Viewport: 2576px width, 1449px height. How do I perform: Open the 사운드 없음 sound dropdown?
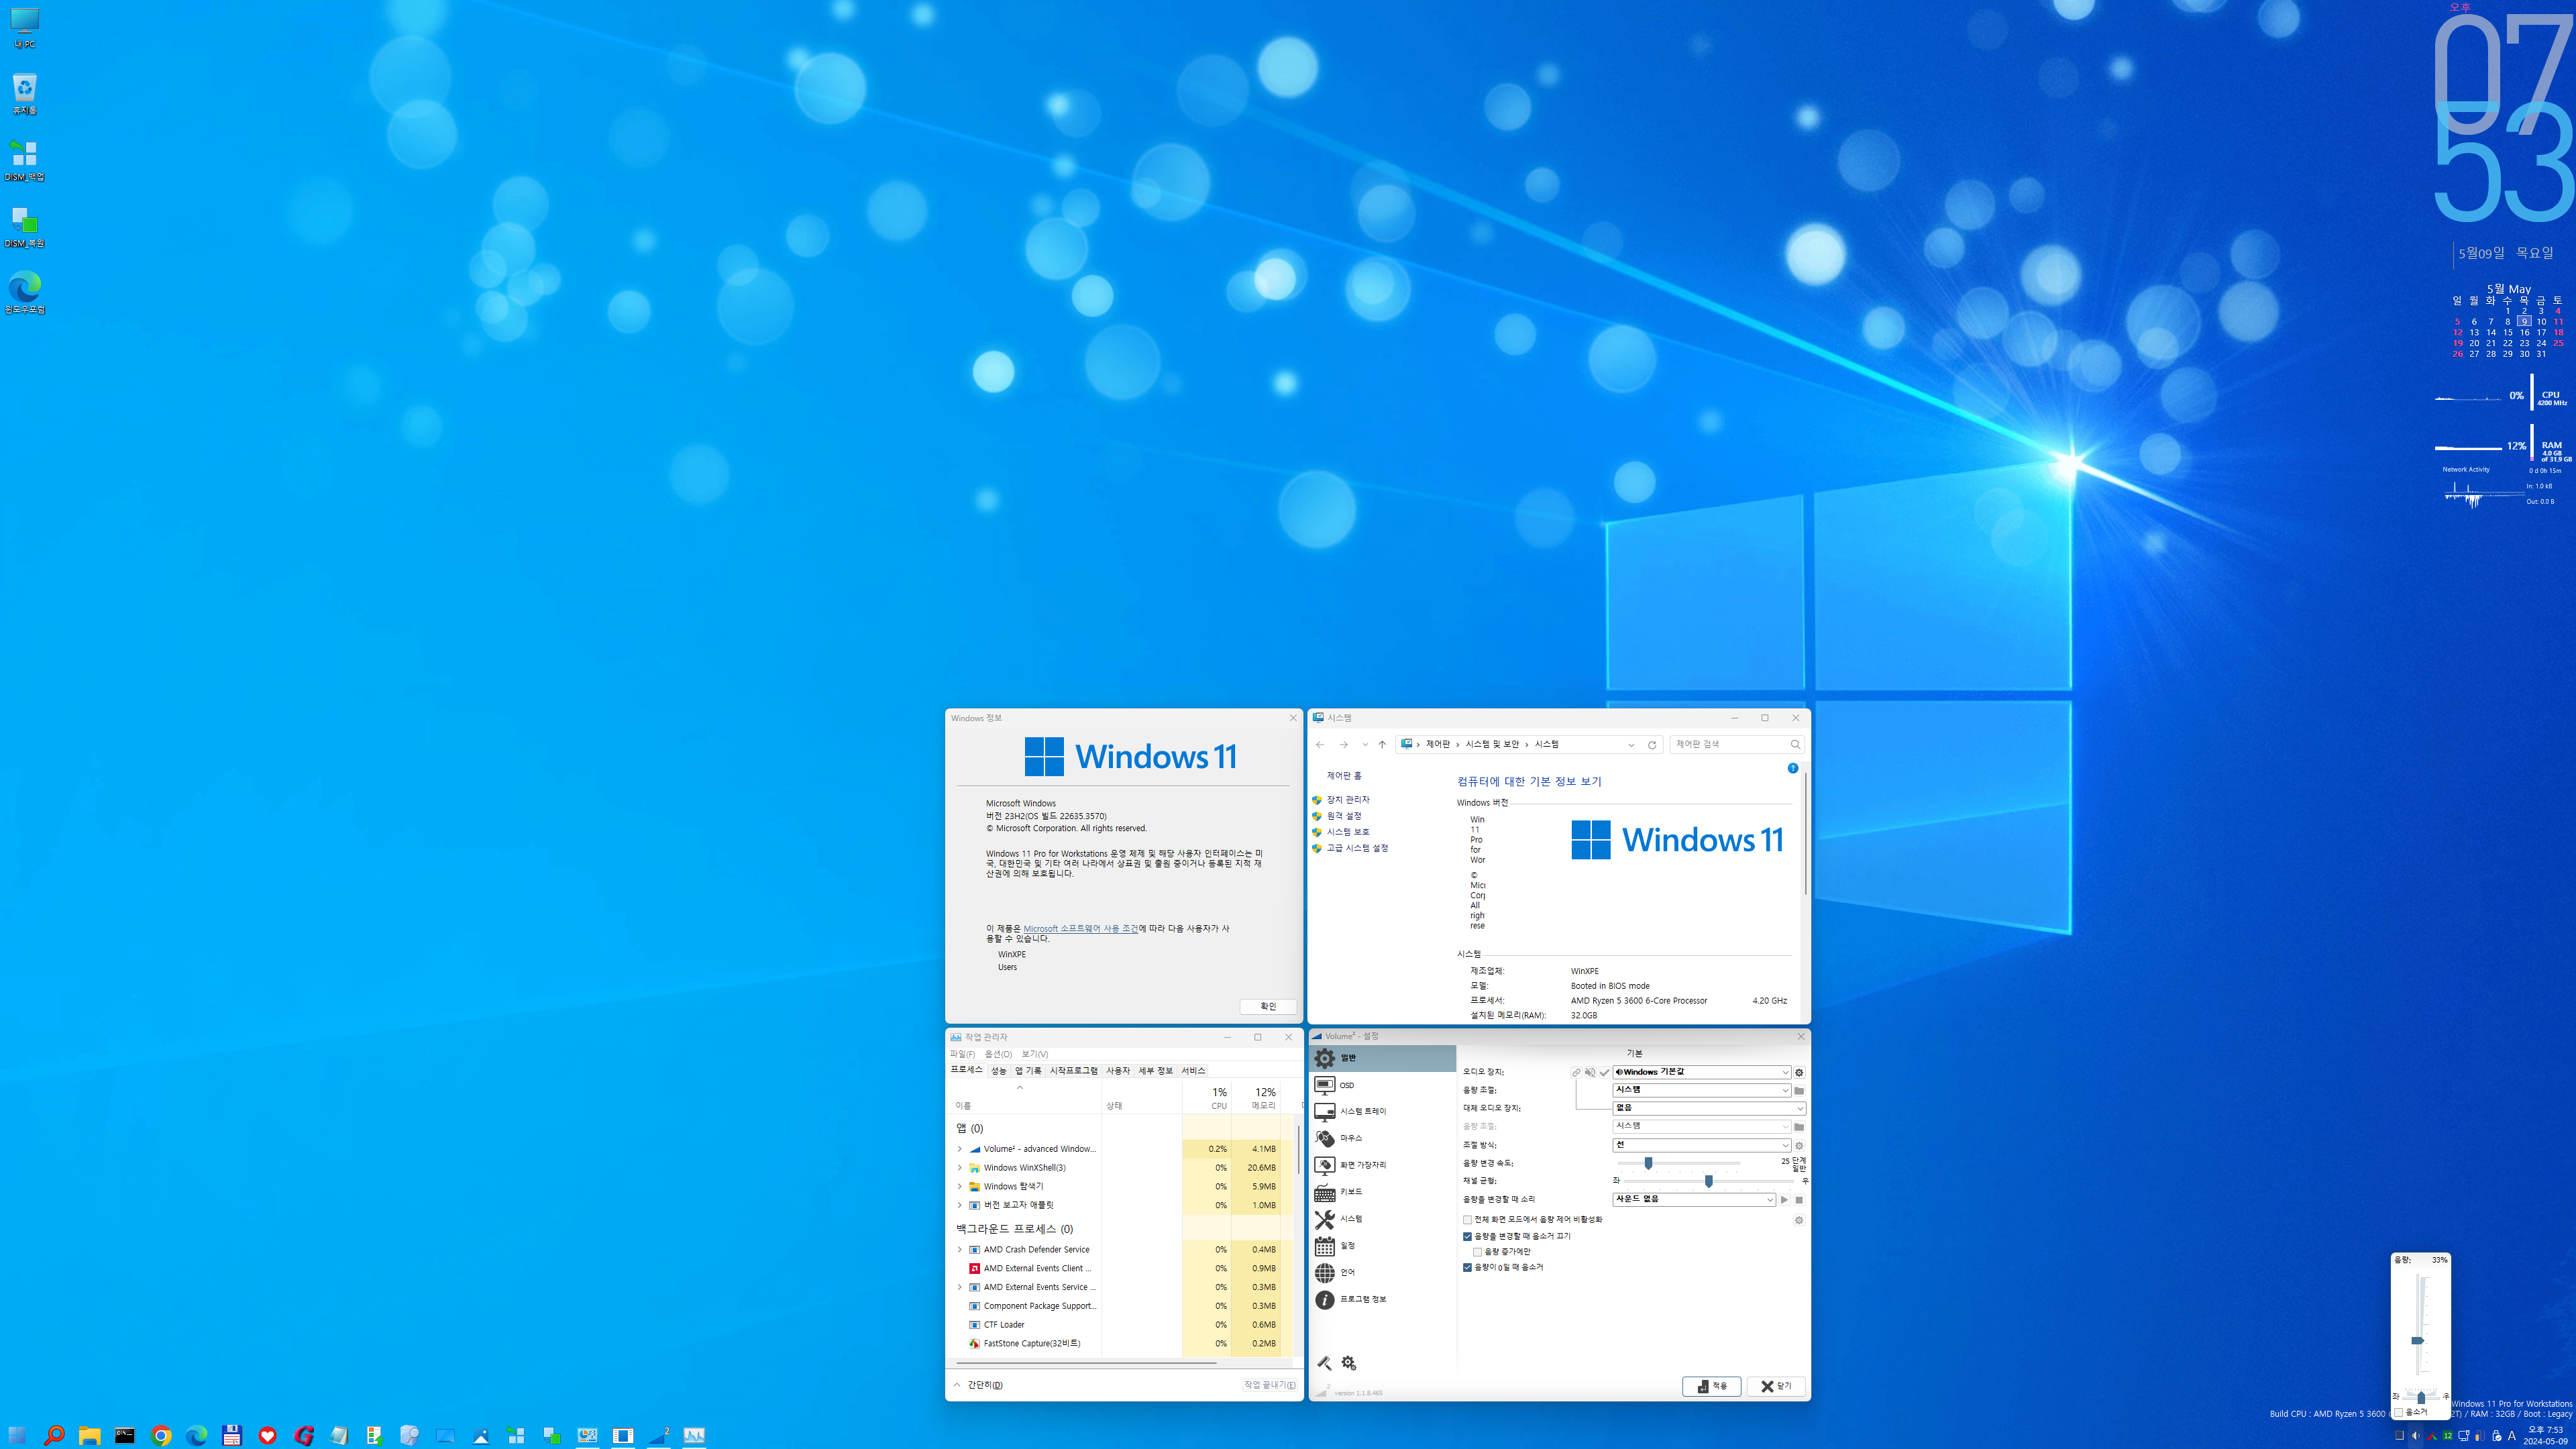pos(1694,1199)
